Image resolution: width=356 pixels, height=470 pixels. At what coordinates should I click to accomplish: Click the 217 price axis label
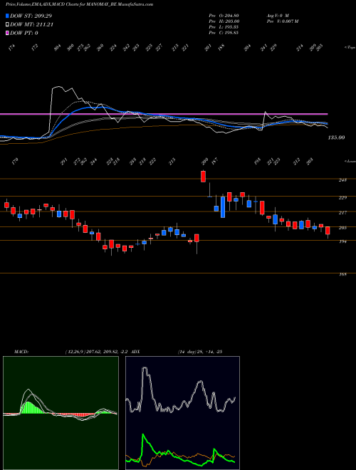[342, 212]
